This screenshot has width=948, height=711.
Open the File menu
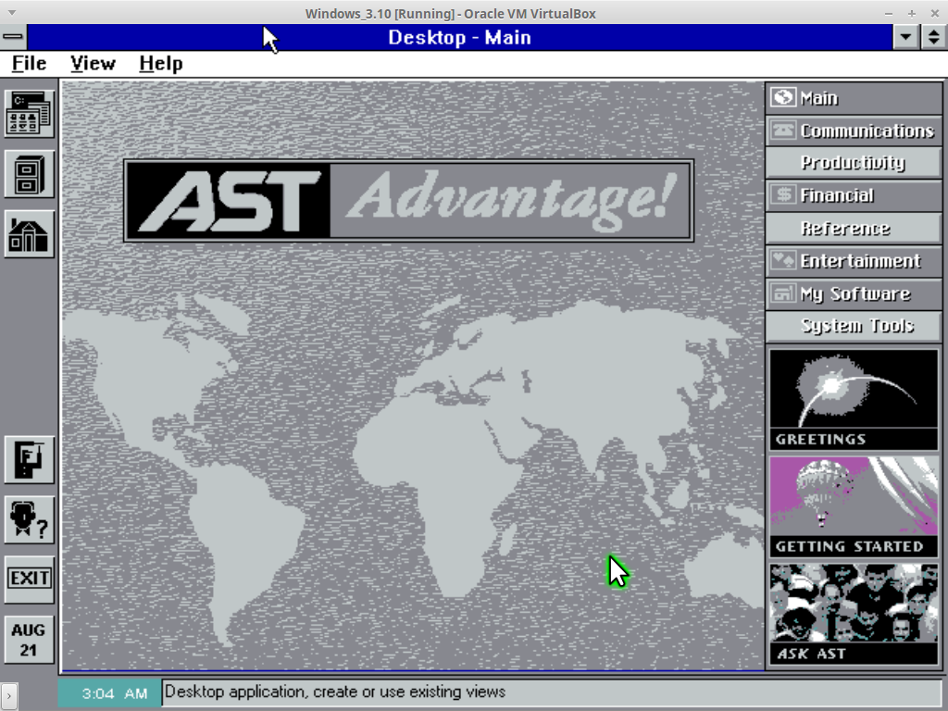coord(29,63)
